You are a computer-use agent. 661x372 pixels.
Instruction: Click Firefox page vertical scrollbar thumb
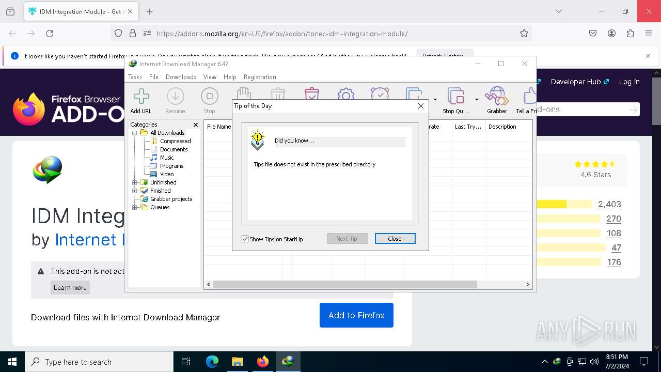coord(656,100)
